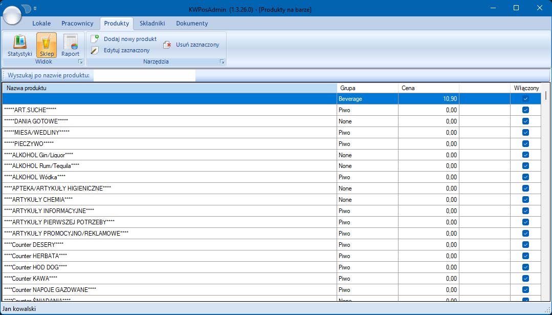This screenshot has width=552, height=315.
Task: Open the Dokumenty ribbon tab
Action: tap(192, 24)
